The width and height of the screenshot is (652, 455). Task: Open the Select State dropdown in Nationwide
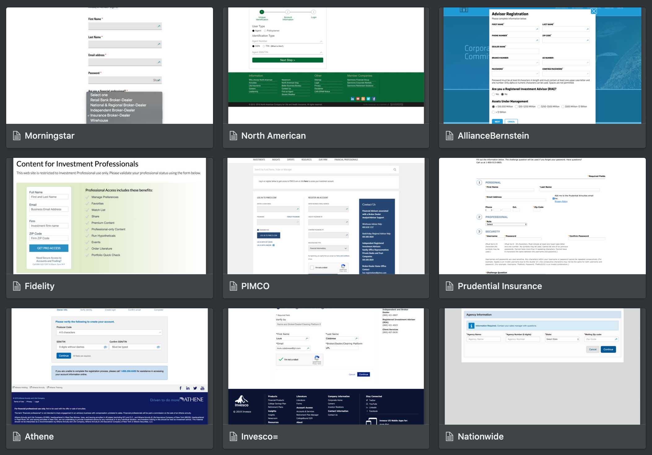point(562,339)
